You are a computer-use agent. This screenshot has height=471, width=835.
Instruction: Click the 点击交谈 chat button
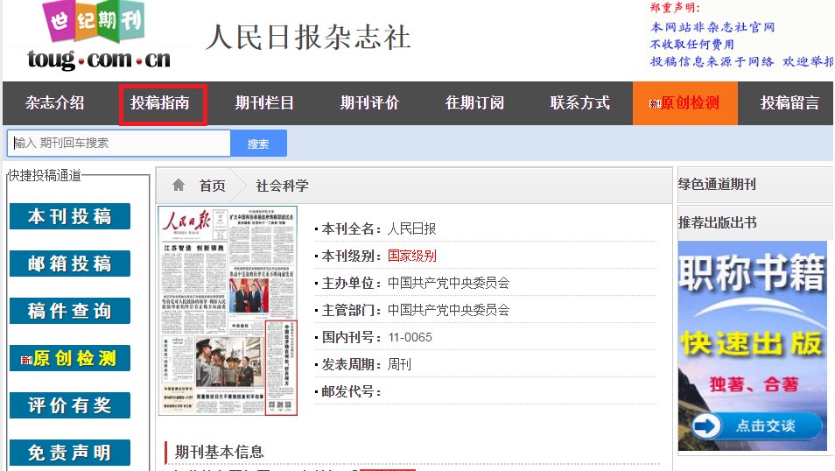click(x=758, y=425)
